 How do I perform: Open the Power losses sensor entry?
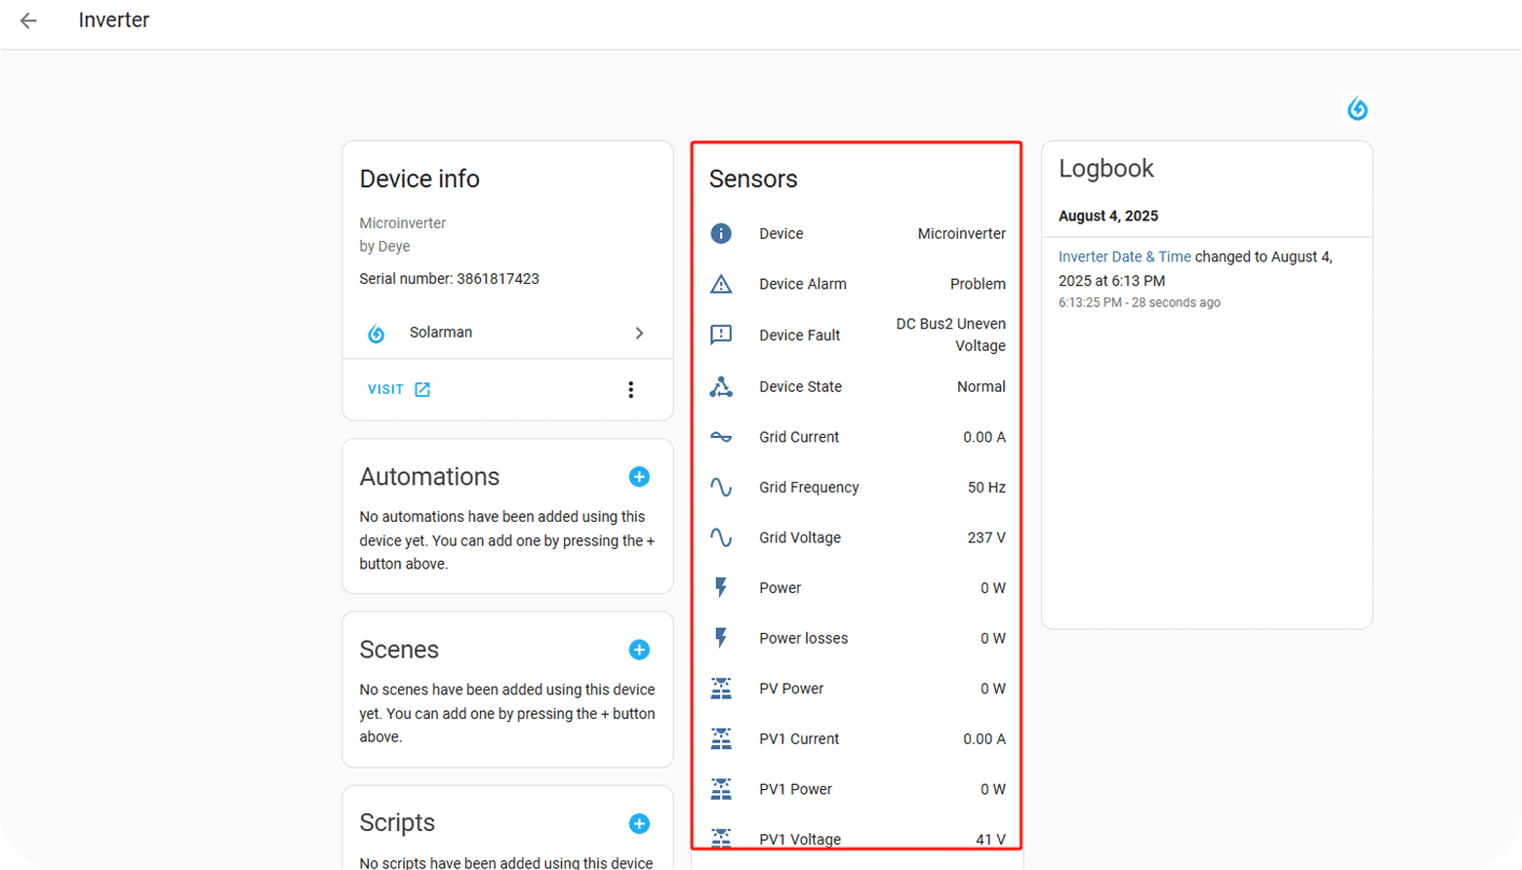pos(857,639)
